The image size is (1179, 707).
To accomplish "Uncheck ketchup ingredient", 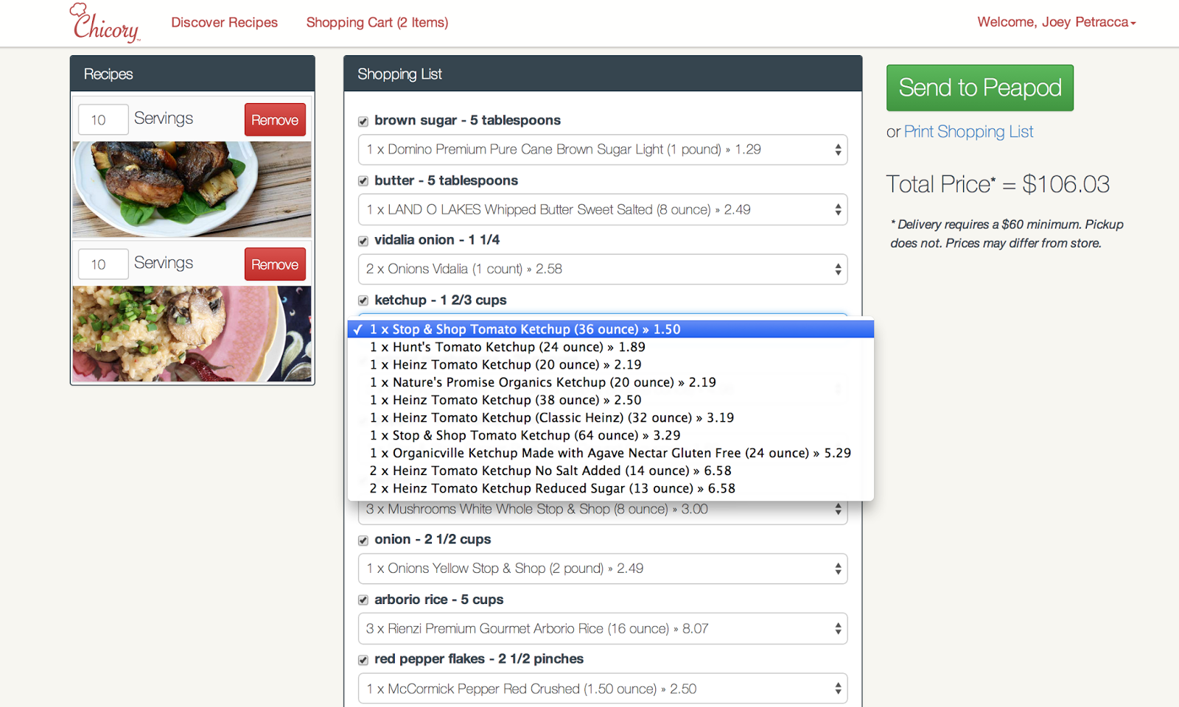I will click(x=363, y=300).
